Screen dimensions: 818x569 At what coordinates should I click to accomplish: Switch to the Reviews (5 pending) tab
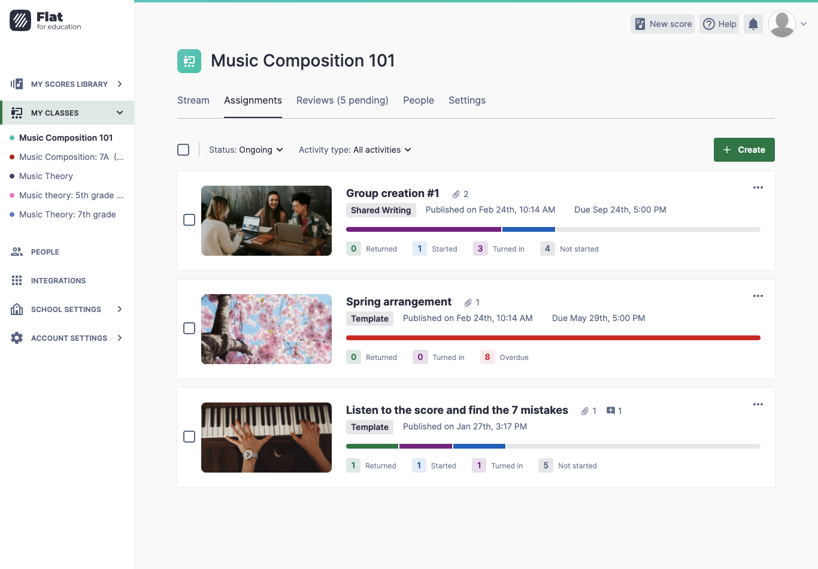342,100
